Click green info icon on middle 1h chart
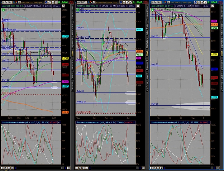This screenshot has width=224, height=171. (77, 10)
